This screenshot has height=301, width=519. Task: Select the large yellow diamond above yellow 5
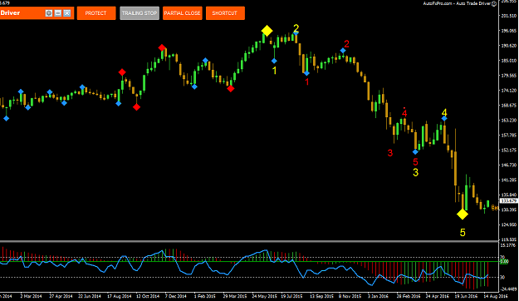[463, 215]
